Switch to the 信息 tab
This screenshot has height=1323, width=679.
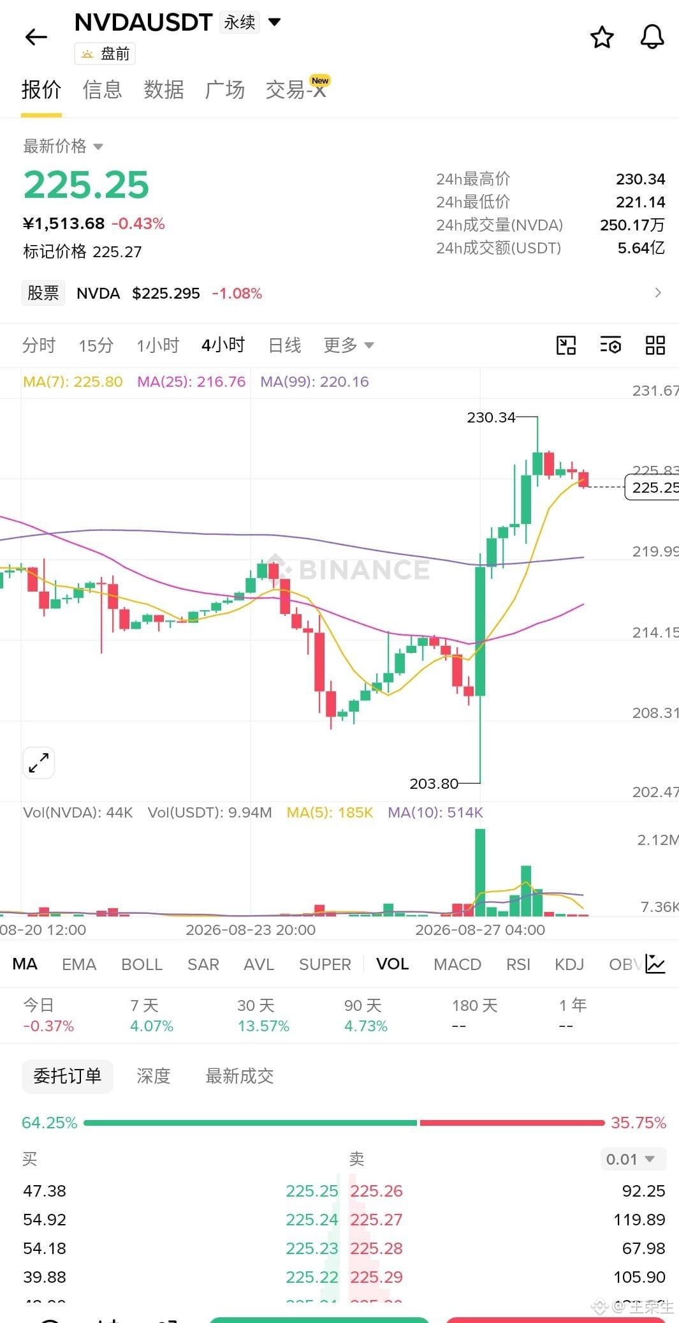pyautogui.click(x=103, y=90)
